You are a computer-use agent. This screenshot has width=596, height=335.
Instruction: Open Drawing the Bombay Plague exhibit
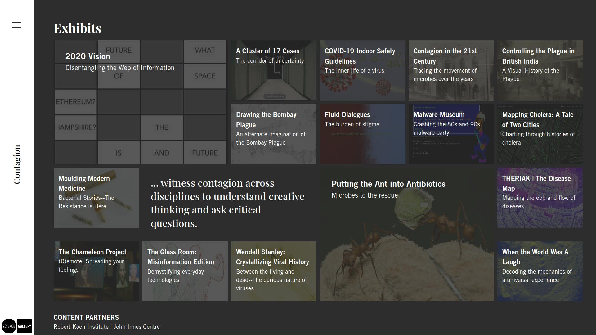pyautogui.click(x=274, y=134)
